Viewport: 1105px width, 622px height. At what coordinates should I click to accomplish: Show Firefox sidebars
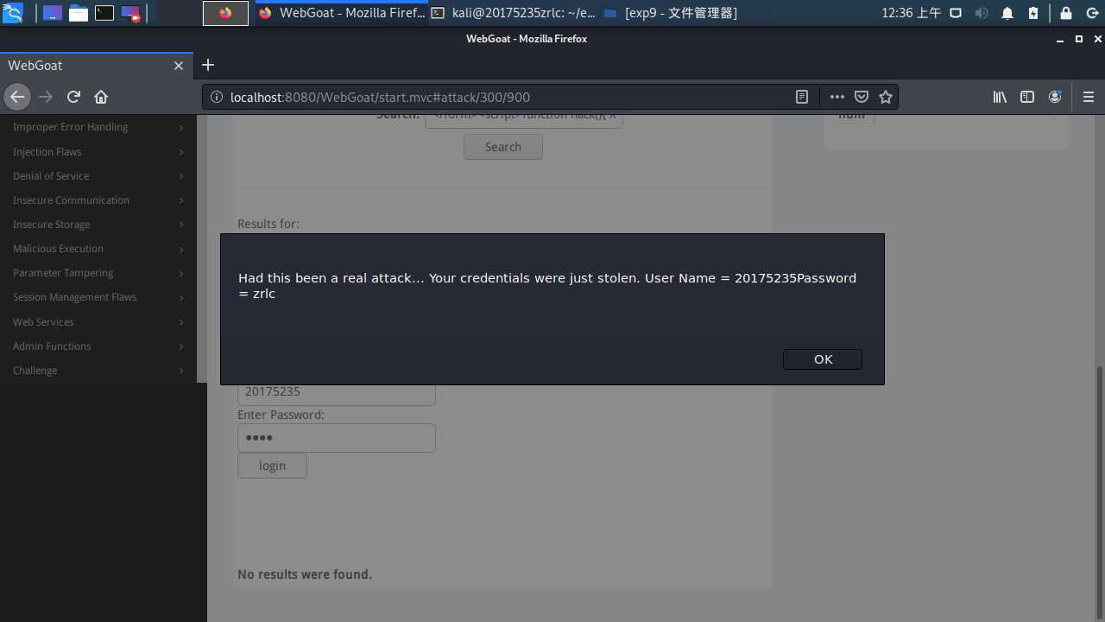1027,98
